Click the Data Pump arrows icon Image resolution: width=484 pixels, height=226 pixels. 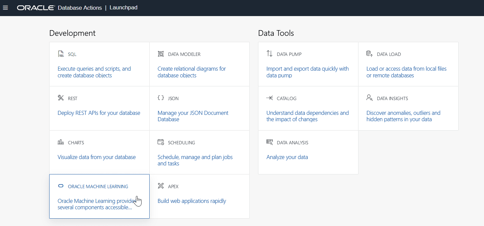269,54
